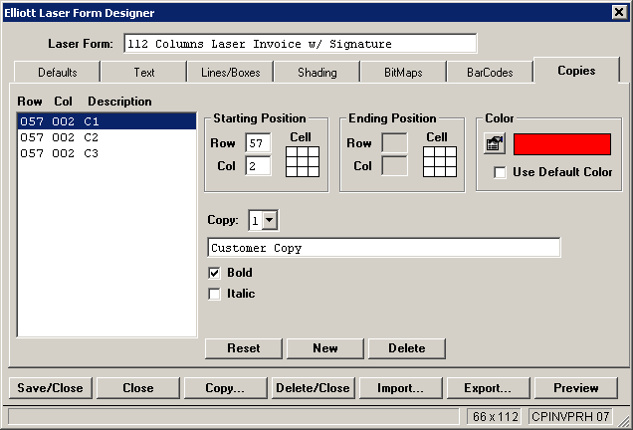Click the red color swatch
Screen dimensions: 633x430
tap(562, 144)
